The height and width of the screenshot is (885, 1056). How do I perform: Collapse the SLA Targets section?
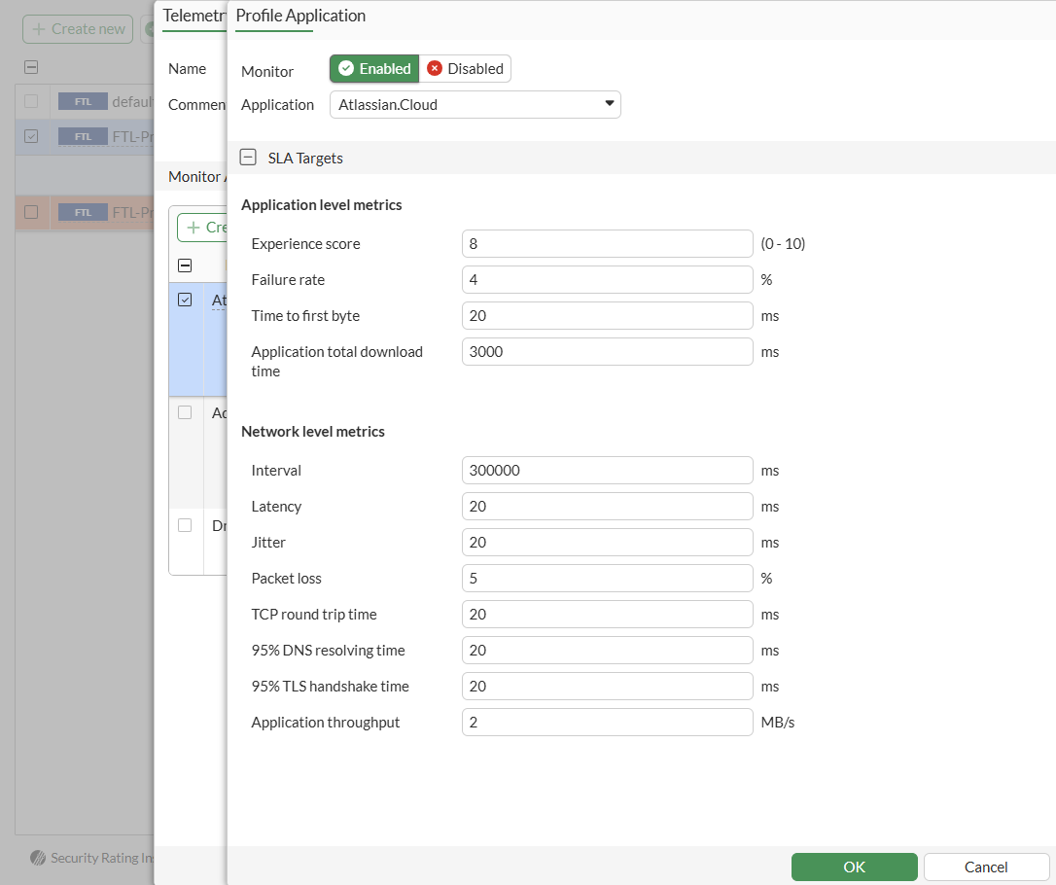pyautogui.click(x=248, y=156)
